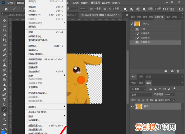Create new snapshot with camera icon

(172, 71)
